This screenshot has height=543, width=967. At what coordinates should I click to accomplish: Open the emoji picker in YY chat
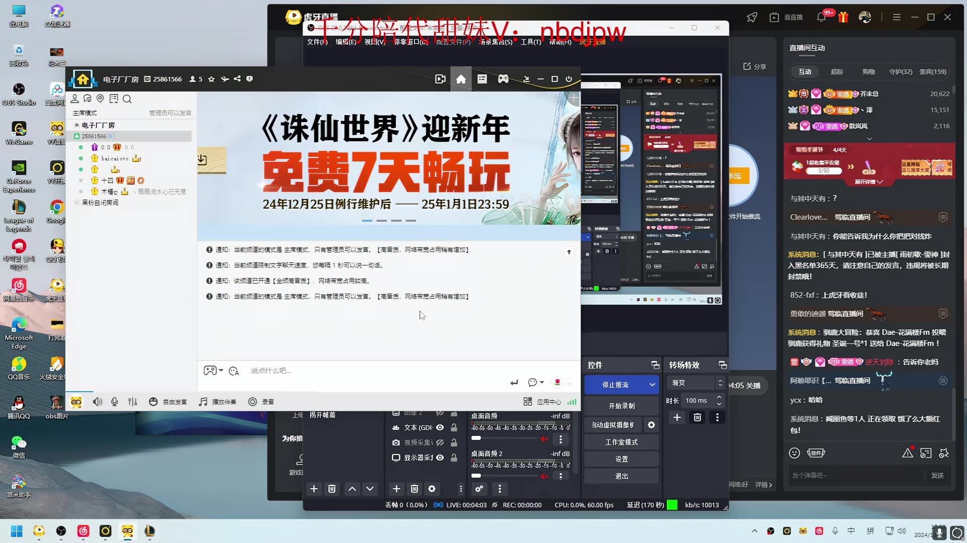(234, 371)
